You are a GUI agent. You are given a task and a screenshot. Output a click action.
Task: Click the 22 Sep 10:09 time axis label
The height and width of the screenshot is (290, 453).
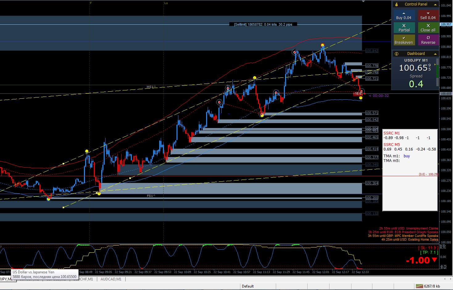[182, 272]
